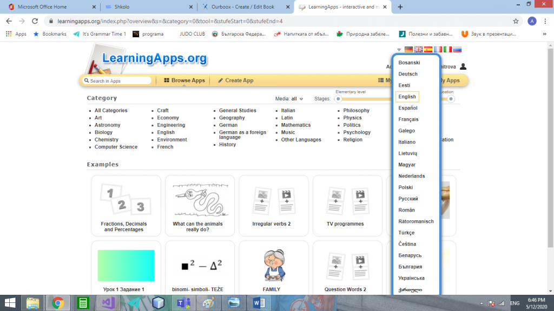Select the Italian flag language icon
Screen dimensions: 554x311
pyautogui.click(x=447, y=49)
